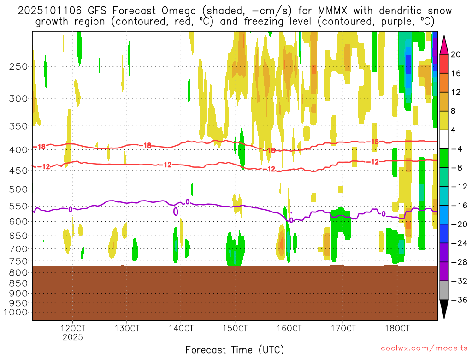Click the purple 0 freezing label near 120CT
The height and width of the screenshot is (354, 472).
point(71,209)
